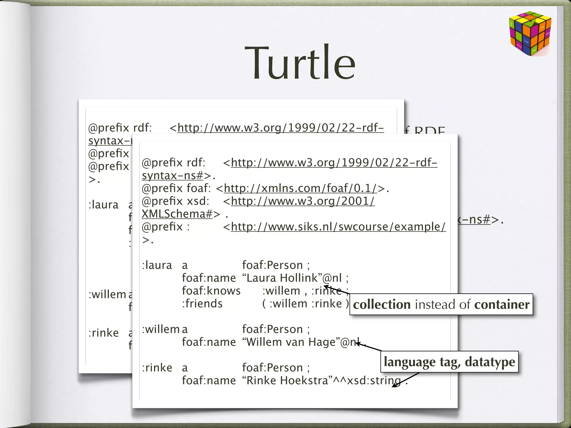571x428 pixels.
Task: Click ':rinke' in the back card
Action: (x=104, y=333)
